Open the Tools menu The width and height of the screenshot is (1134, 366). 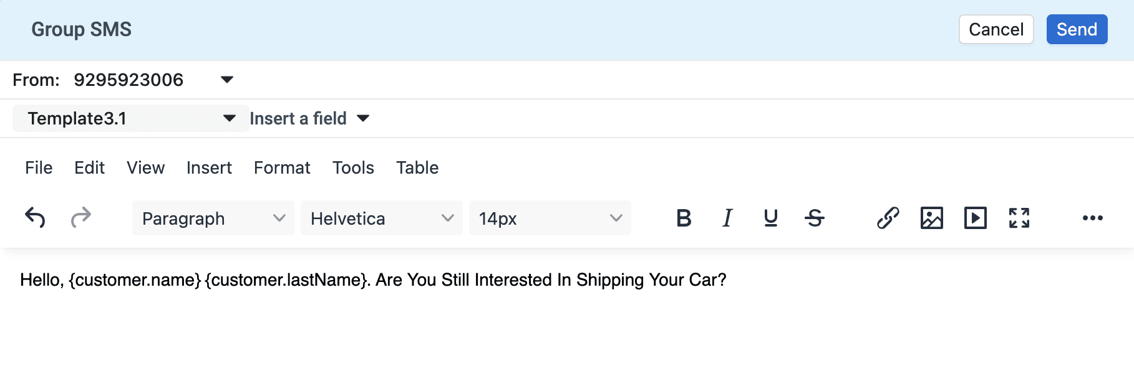[x=353, y=167]
